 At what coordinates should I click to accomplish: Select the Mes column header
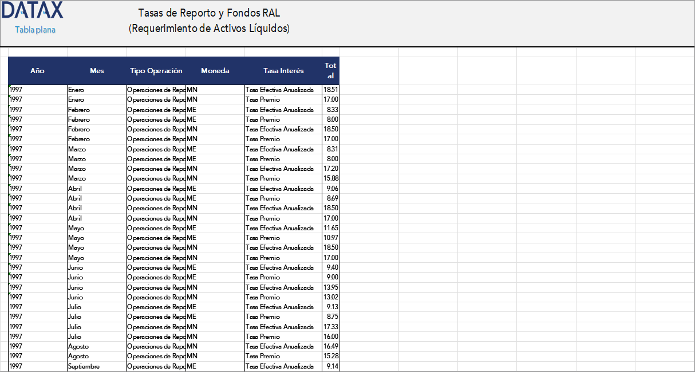pos(97,71)
